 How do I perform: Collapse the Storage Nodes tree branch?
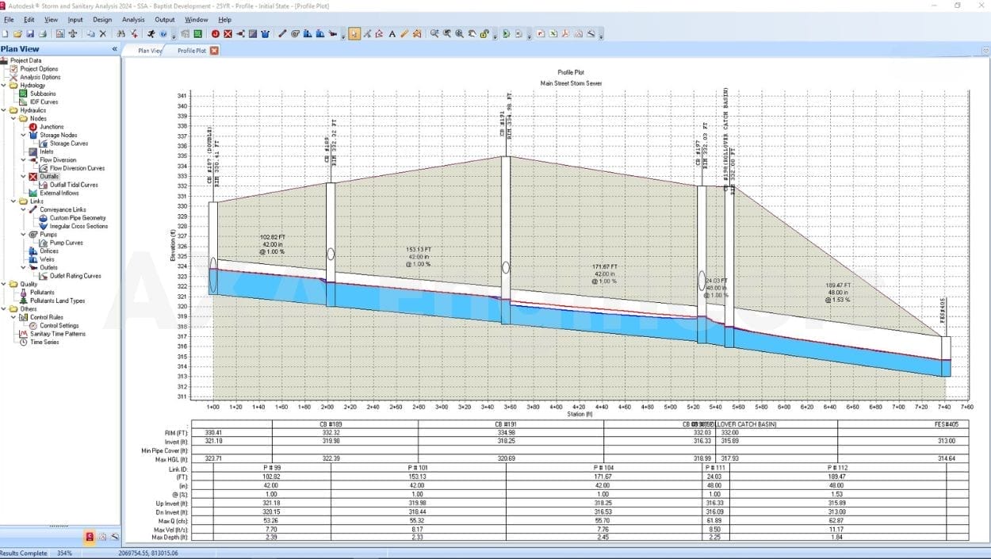24,136
